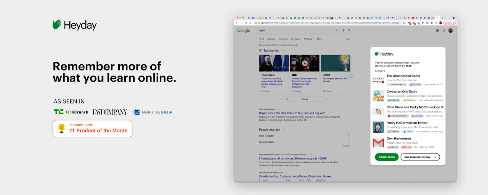Click The Economist source tag

click(397, 116)
